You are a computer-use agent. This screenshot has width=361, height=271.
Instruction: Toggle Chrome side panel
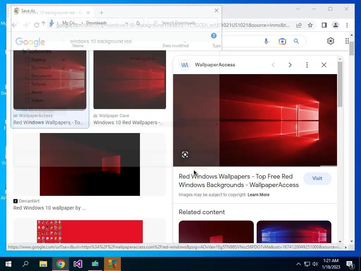pos(324,25)
